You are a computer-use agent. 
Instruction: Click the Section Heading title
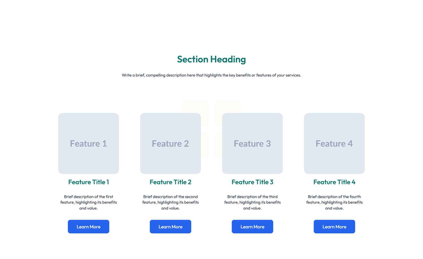(211, 59)
